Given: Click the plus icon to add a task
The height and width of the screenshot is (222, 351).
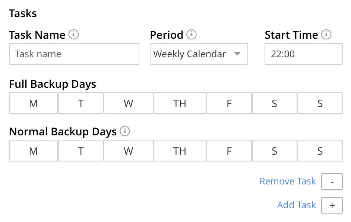Looking at the screenshot, I should click(x=332, y=205).
